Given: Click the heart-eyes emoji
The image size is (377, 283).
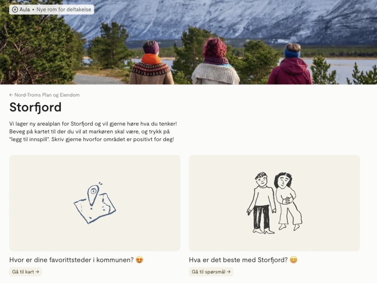Looking at the screenshot, I should click(139, 260).
